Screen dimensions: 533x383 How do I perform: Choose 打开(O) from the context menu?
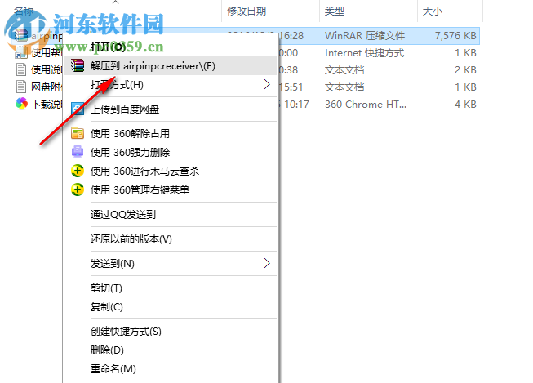[171, 47]
